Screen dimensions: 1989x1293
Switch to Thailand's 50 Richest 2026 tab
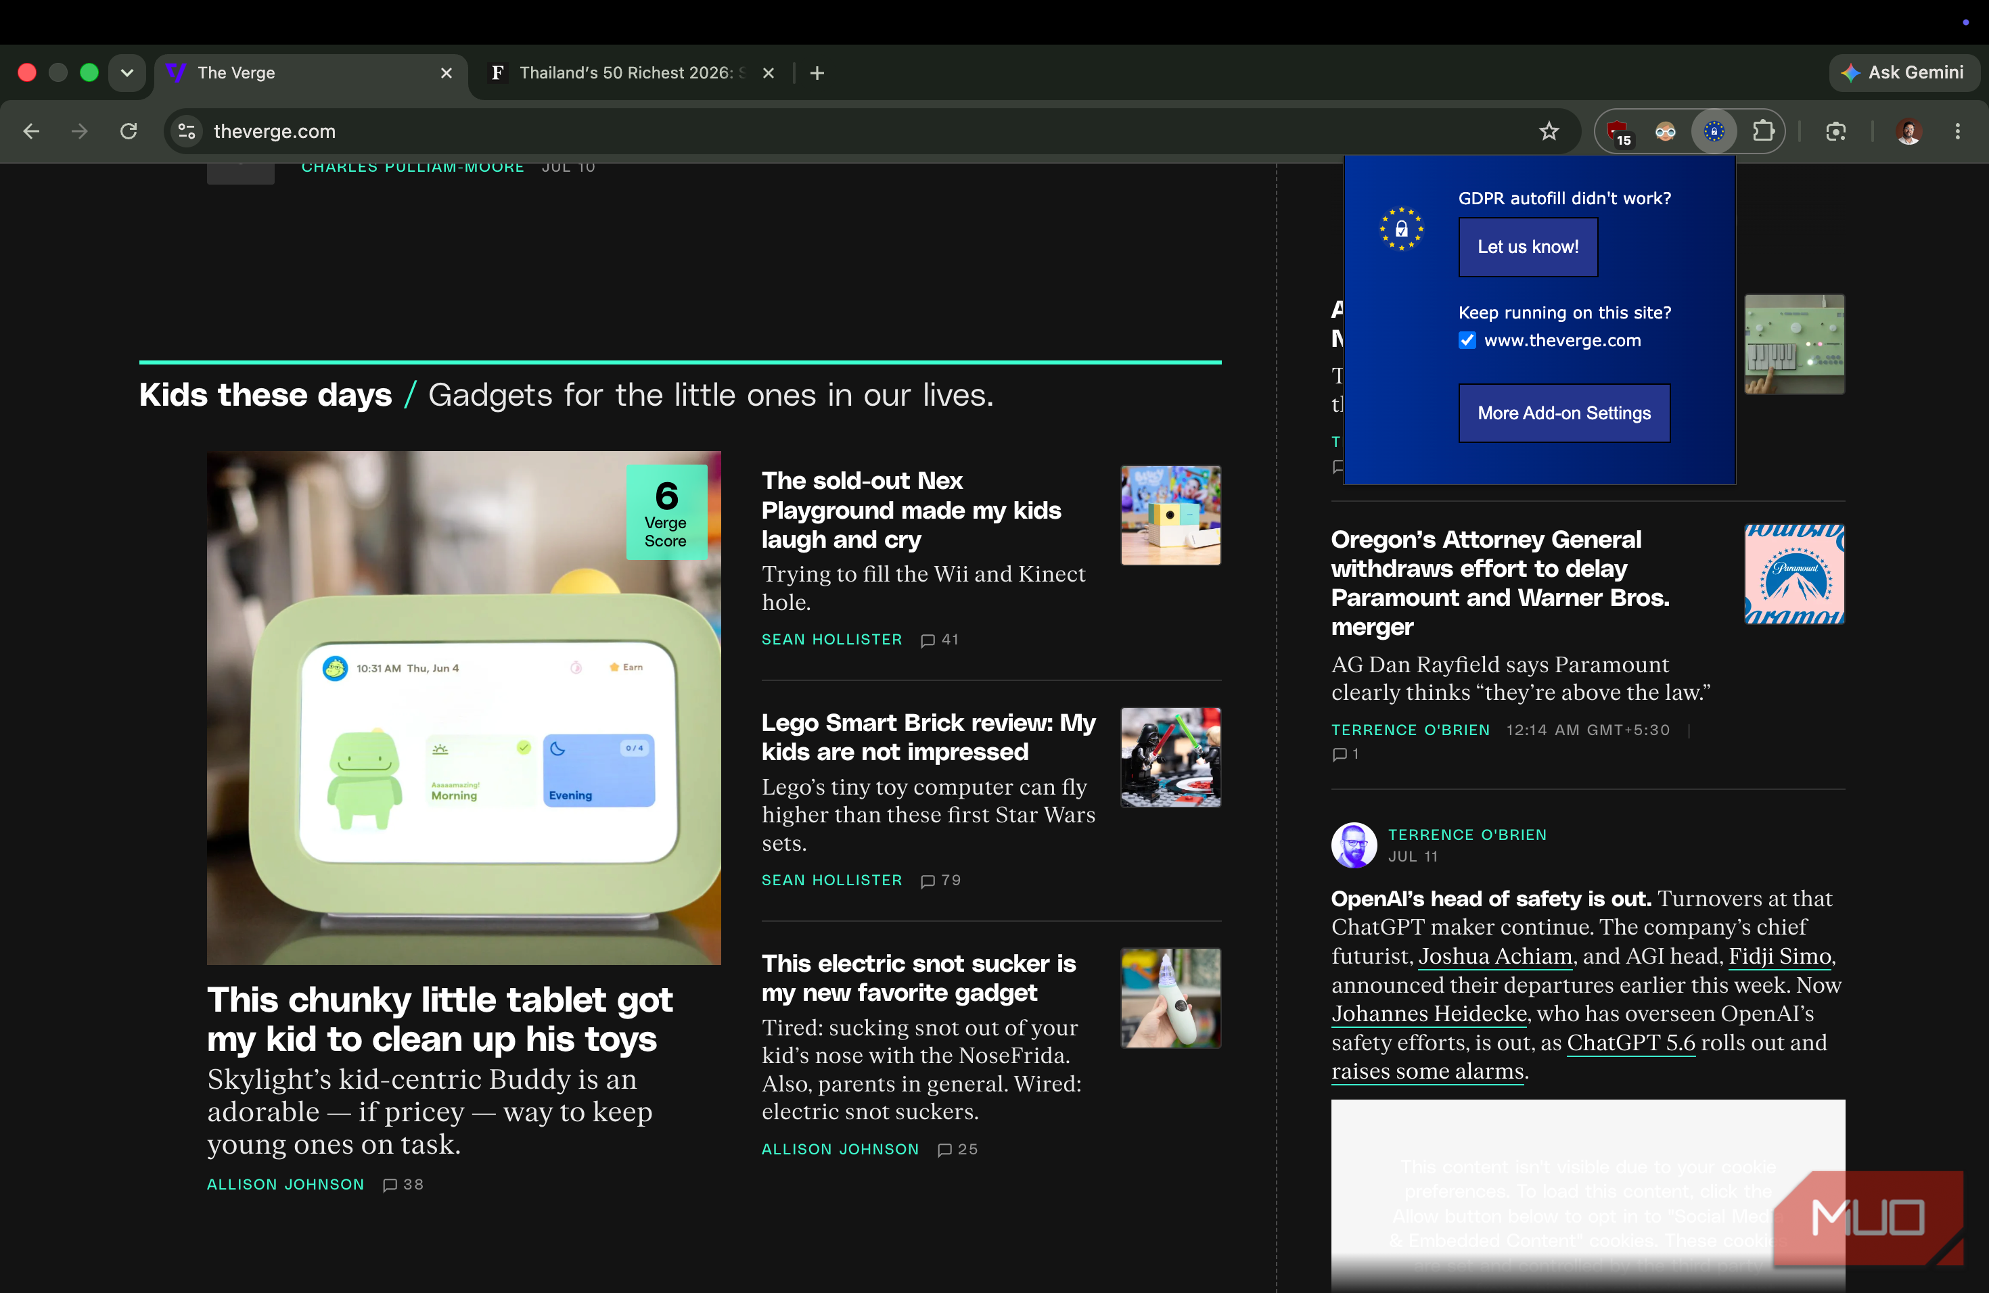(x=631, y=72)
